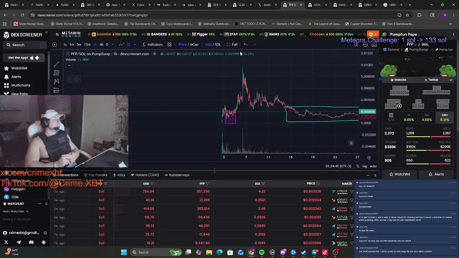Select the 24H stats period
The height and width of the screenshot is (258, 459).
(x=445, y=118)
